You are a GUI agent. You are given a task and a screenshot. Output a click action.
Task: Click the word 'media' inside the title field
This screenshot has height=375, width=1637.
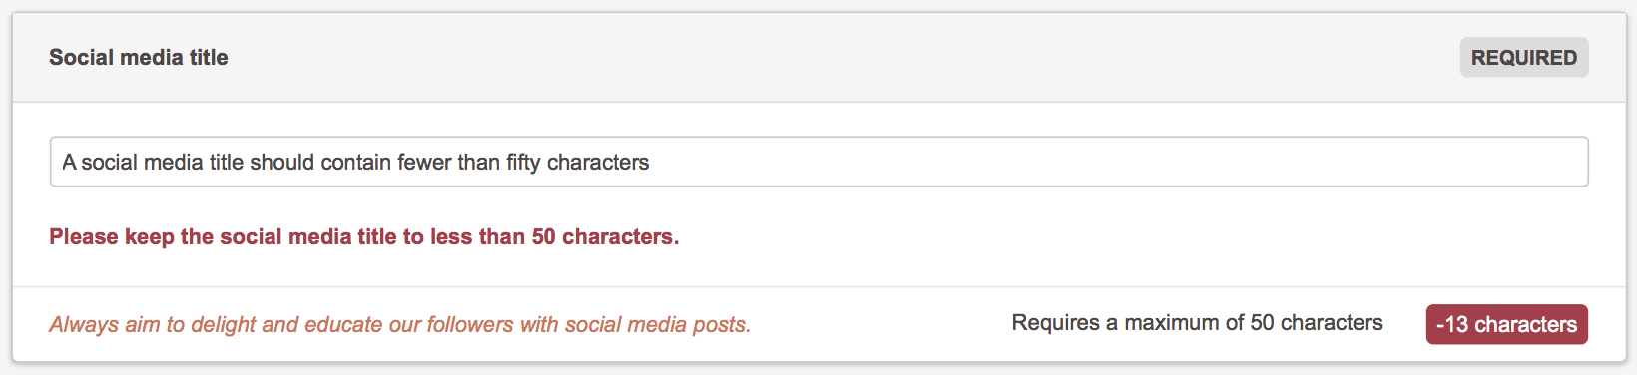(173, 163)
